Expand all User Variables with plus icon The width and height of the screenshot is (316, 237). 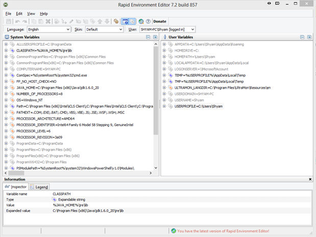309,37
